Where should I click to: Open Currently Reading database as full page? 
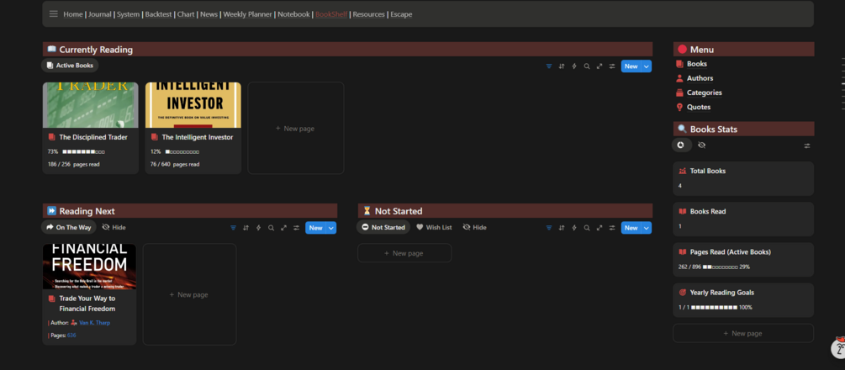[x=599, y=66]
